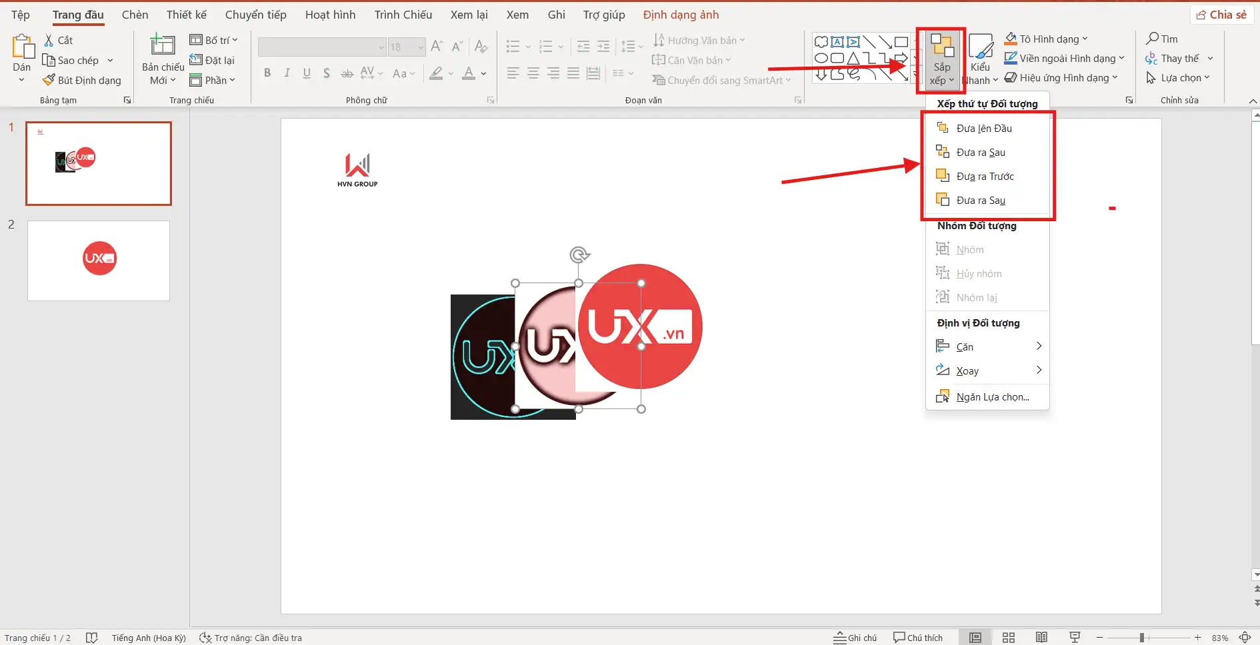Toggle bold formatting
Image resolution: width=1260 pixels, height=645 pixels.
tap(267, 73)
